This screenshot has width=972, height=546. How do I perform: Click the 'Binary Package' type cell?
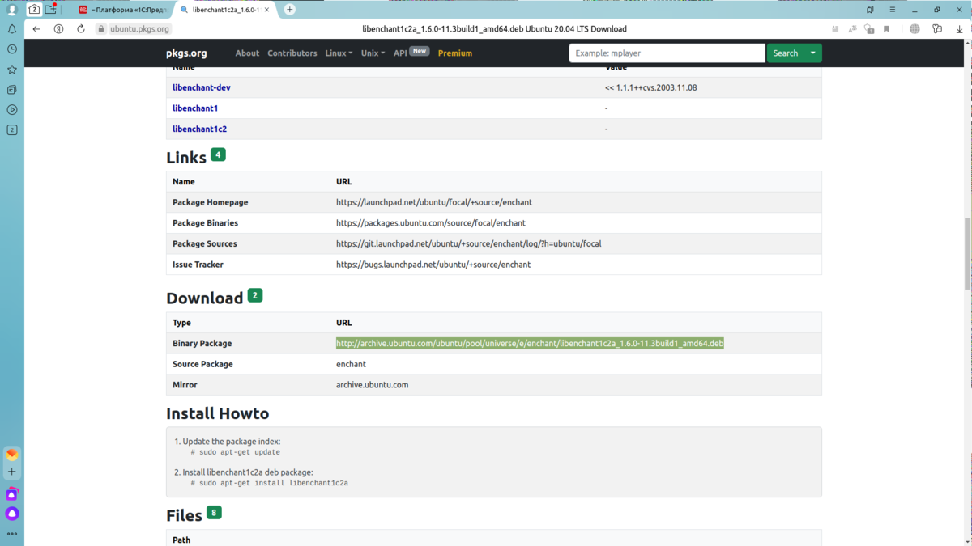pyautogui.click(x=202, y=344)
